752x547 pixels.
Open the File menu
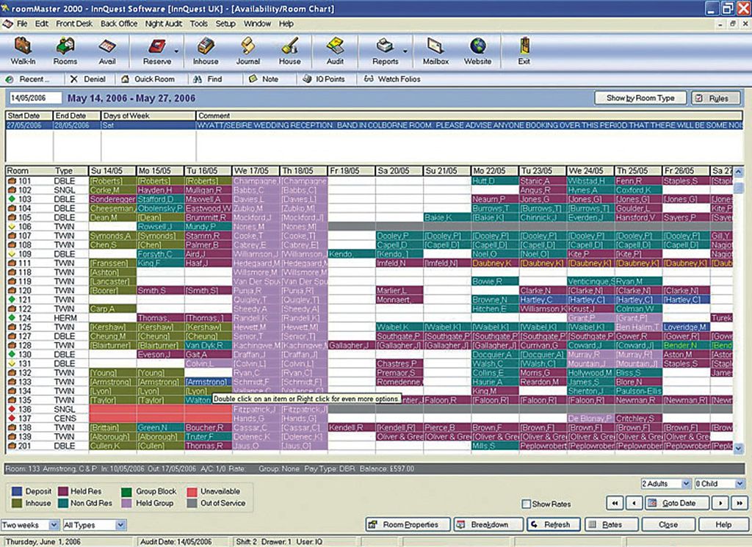[x=22, y=23]
